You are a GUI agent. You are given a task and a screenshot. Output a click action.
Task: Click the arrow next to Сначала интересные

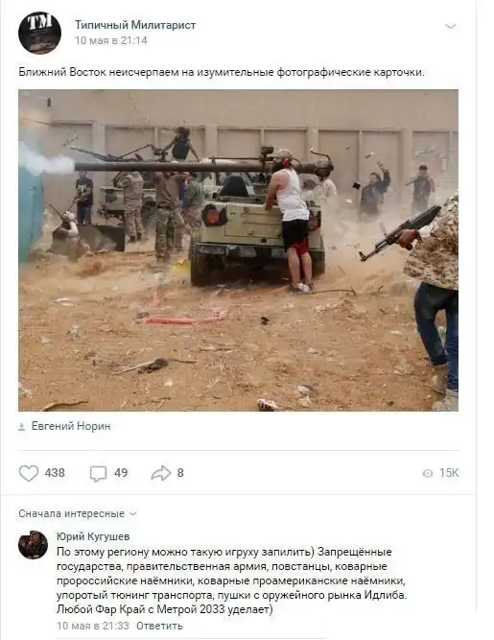coord(132,514)
